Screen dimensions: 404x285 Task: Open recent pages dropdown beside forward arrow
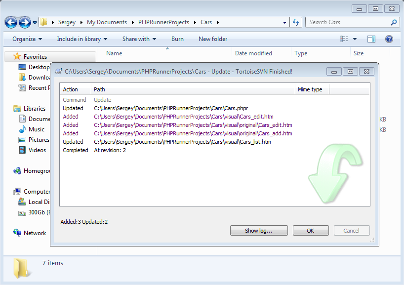35,23
